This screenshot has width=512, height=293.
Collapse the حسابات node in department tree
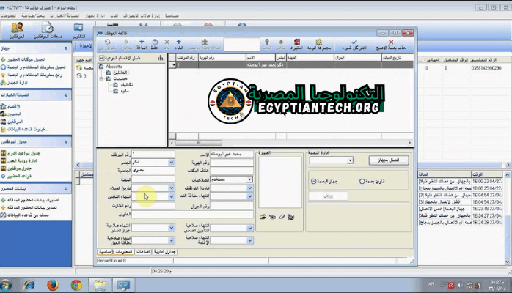pyautogui.click(x=102, y=79)
